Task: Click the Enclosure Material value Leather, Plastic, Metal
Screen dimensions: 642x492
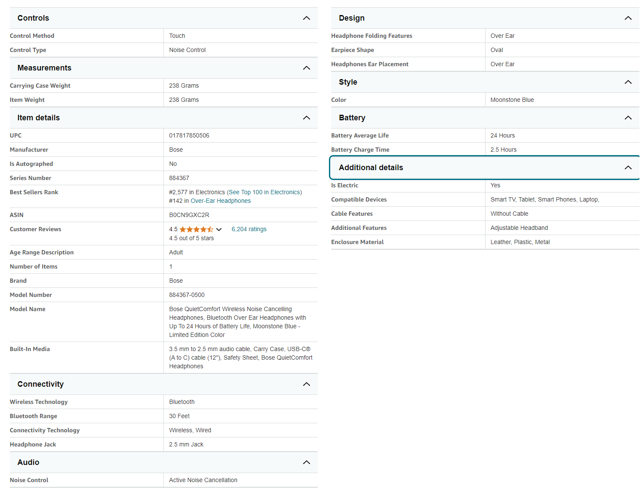Action: tap(520, 242)
